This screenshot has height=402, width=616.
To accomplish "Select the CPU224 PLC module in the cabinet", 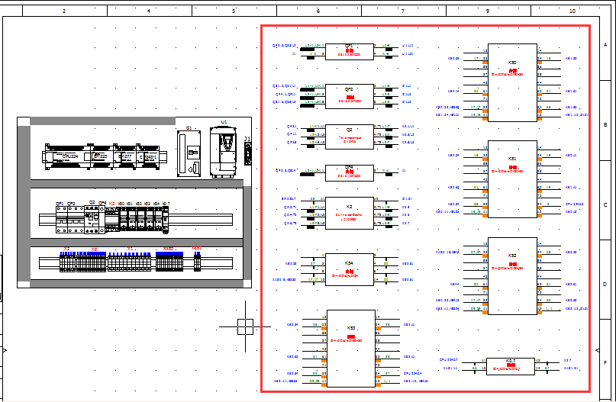I will [x=68, y=156].
